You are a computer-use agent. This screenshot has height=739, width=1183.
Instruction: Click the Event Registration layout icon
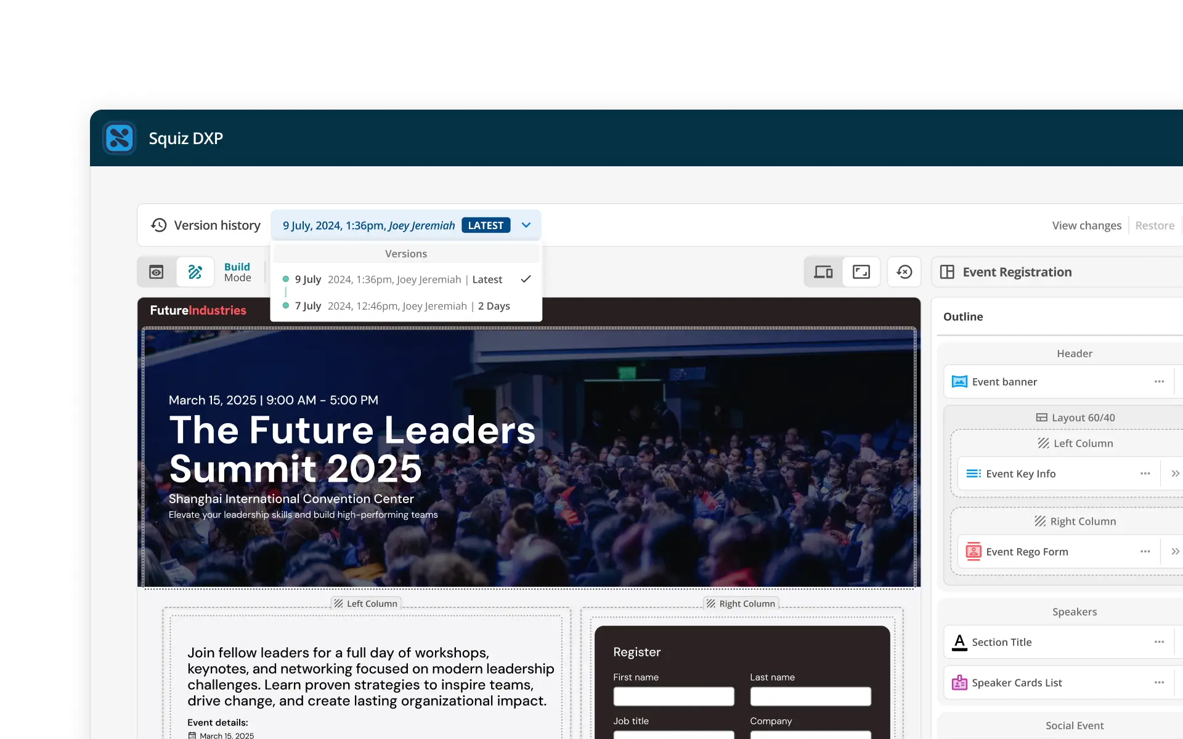click(x=947, y=272)
